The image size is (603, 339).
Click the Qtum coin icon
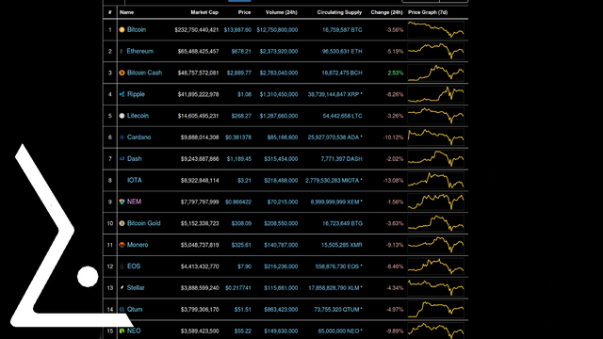(122, 310)
